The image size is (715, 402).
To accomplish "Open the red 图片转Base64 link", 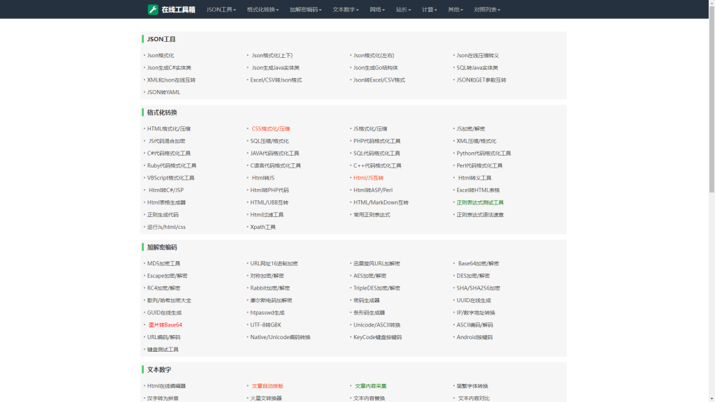I will point(165,325).
